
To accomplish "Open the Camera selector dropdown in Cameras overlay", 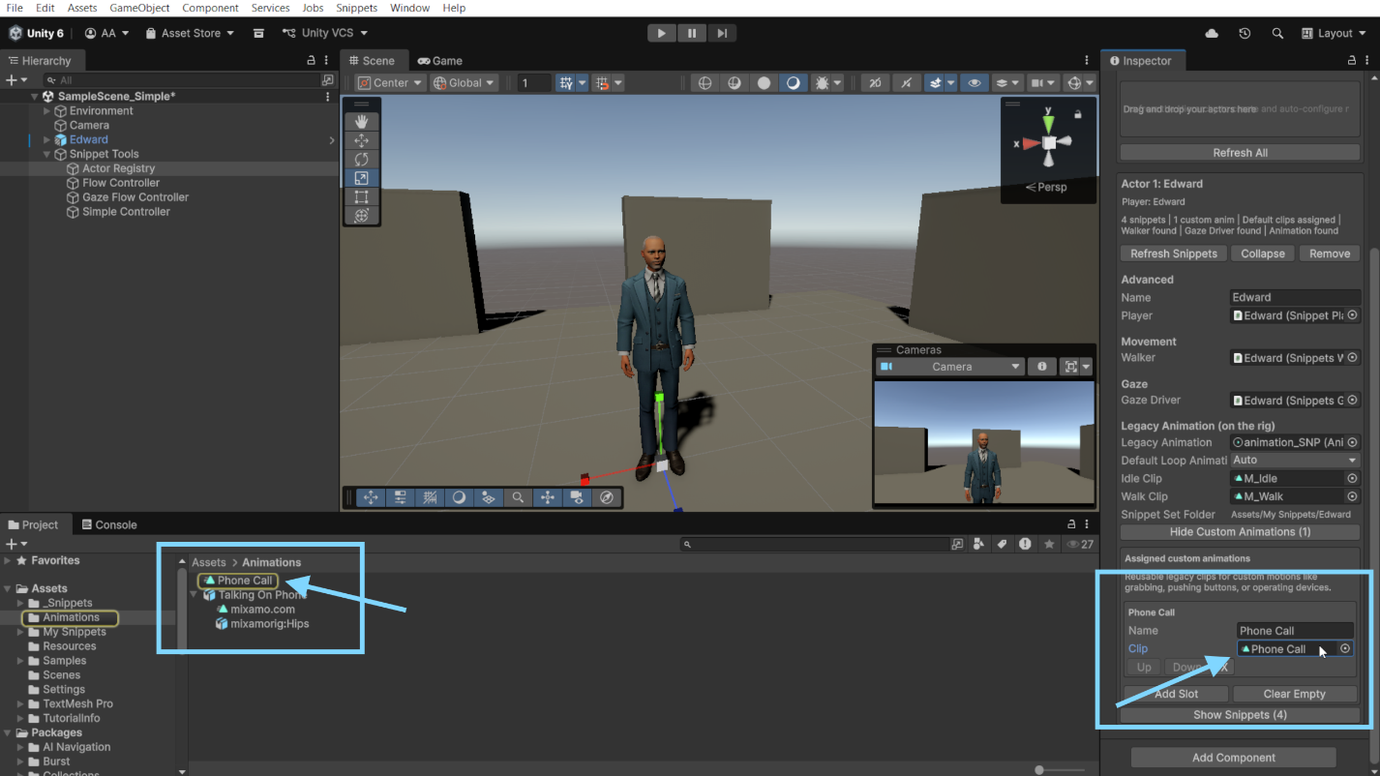I will (x=949, y=367).
